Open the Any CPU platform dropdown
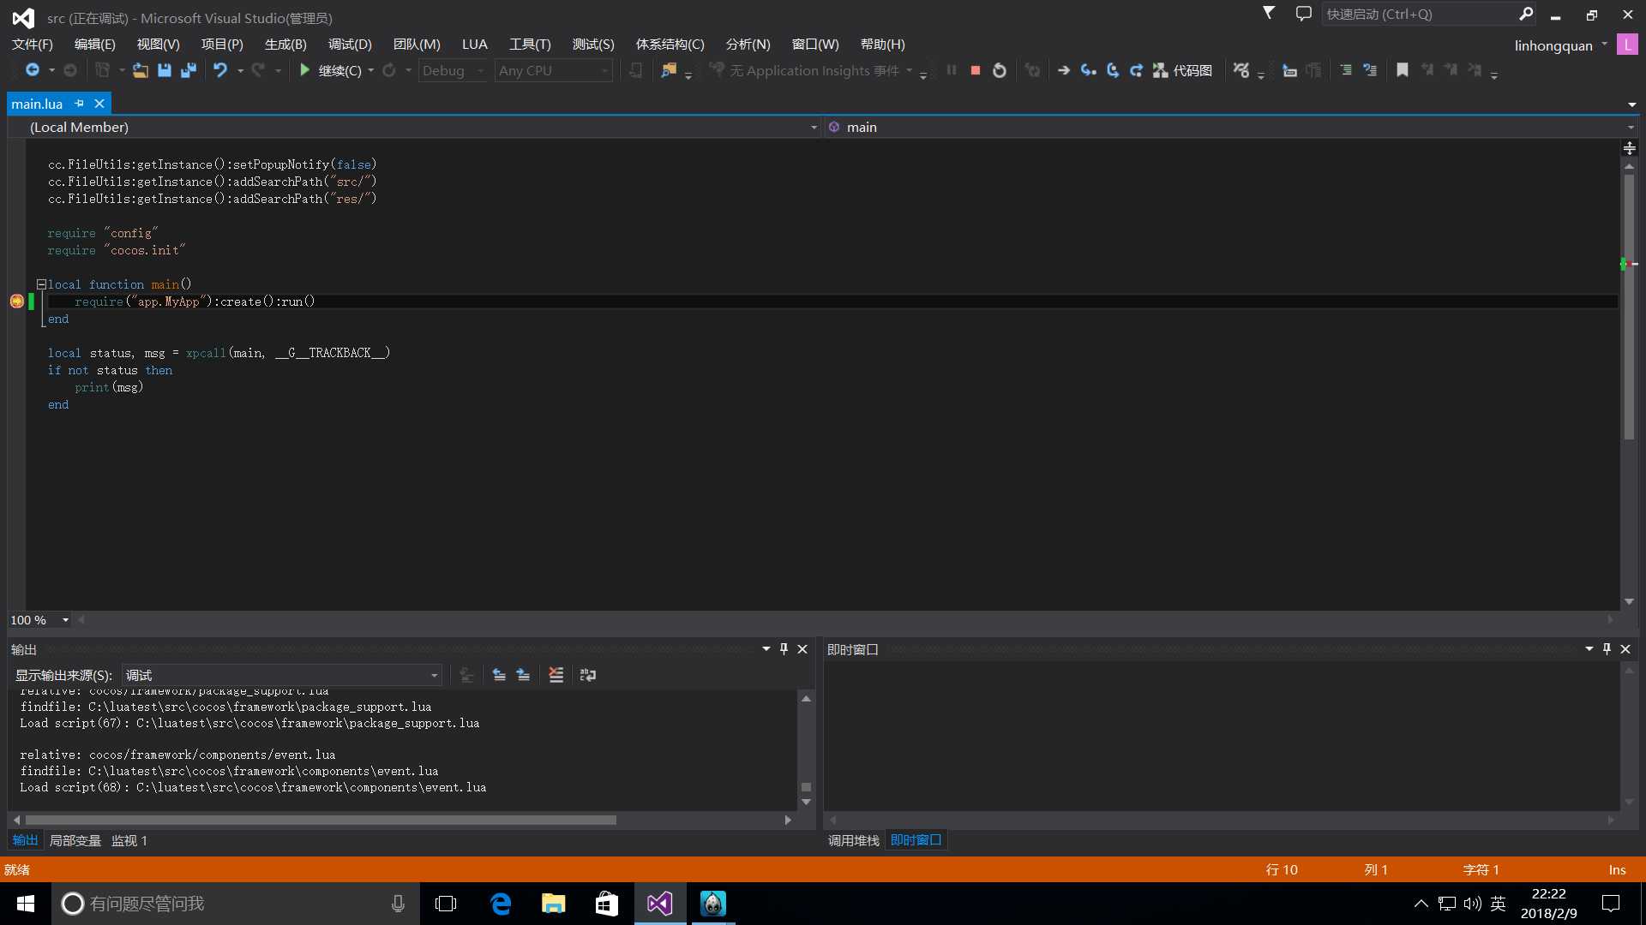The image size is (1646, 925). pyautogui.click(x=554, y=70)
